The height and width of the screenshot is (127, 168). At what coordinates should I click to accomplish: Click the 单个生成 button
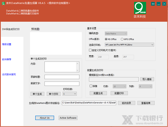(37, 94)
